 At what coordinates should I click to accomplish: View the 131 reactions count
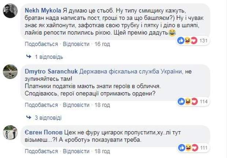[204, 41]
